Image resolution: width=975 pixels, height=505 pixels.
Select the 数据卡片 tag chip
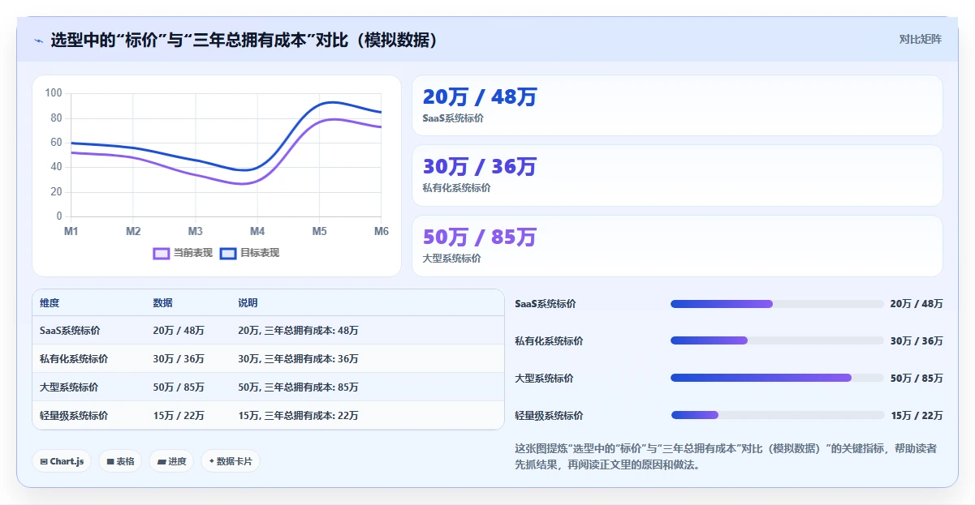[231, 461]
